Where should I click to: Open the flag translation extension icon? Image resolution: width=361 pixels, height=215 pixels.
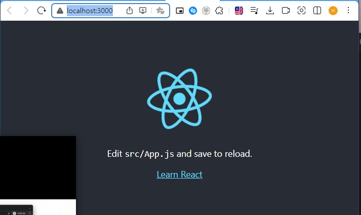pyautogui.click(x=239, y=11)
